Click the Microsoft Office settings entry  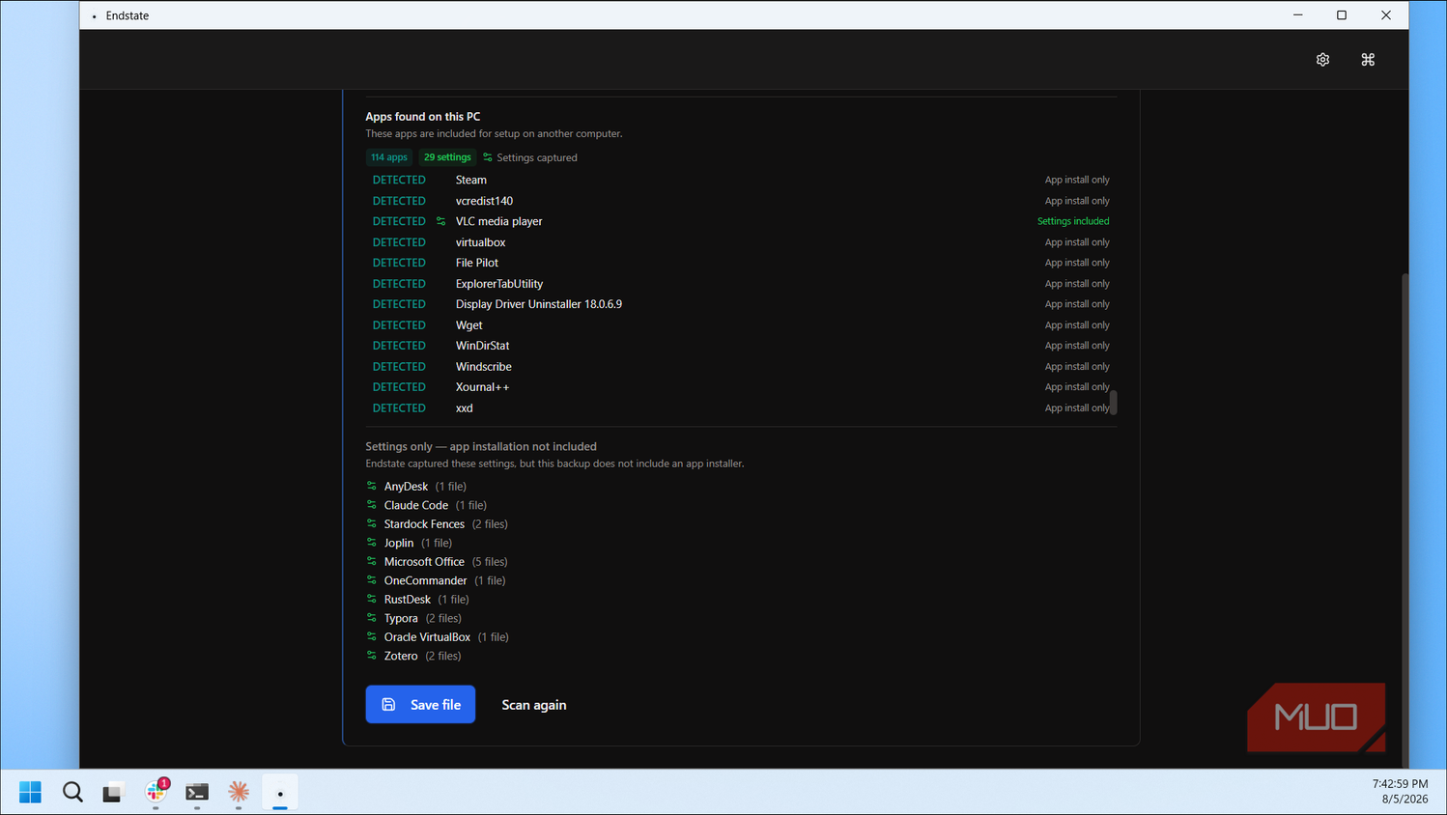pos(437,561)
